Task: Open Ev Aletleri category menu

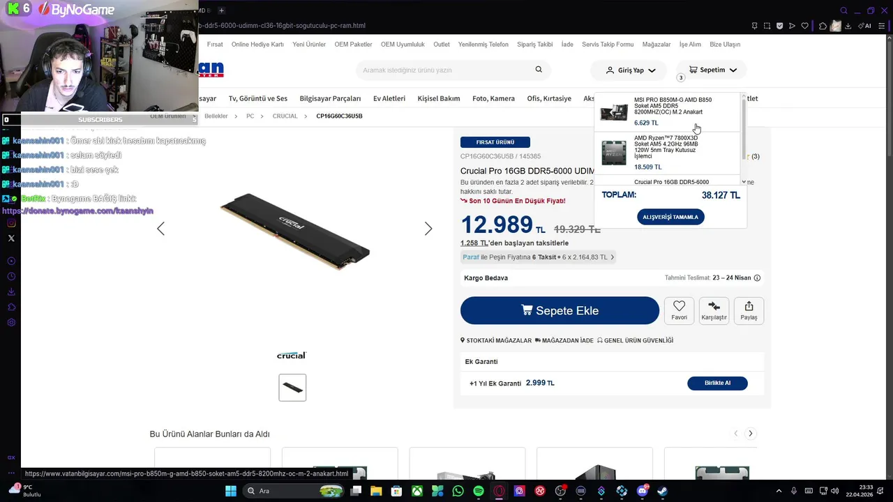Action: (389, 98)
